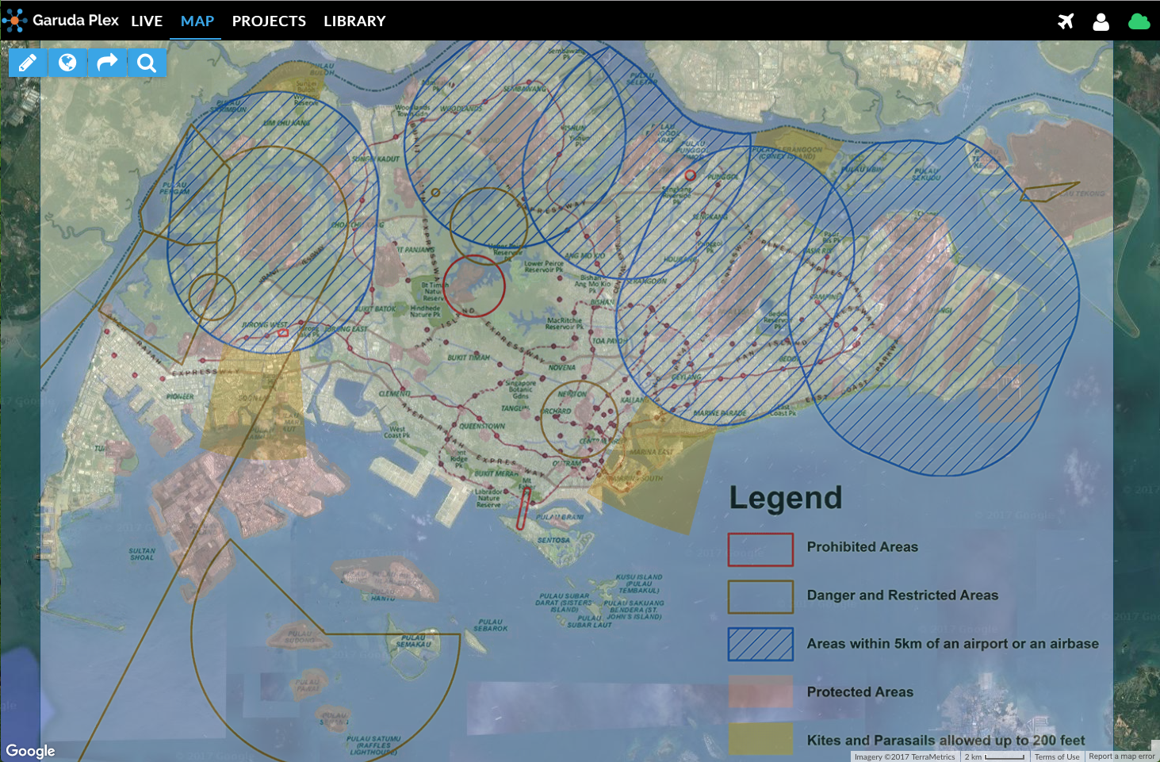Click Report a map error link

(x=1122, y=756)
